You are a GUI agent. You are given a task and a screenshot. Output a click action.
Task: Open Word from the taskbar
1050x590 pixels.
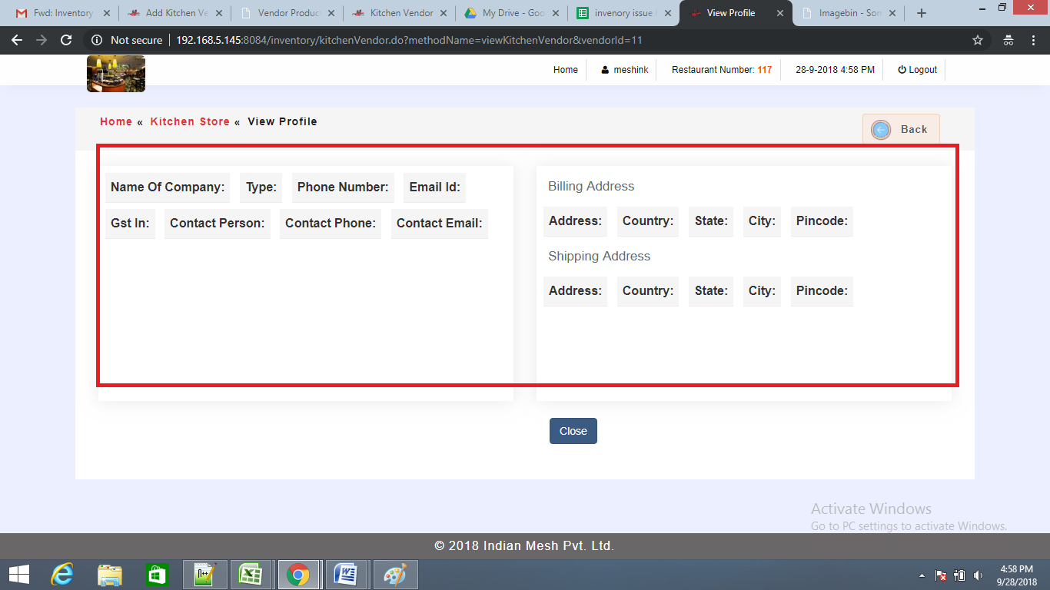point(346,575)
